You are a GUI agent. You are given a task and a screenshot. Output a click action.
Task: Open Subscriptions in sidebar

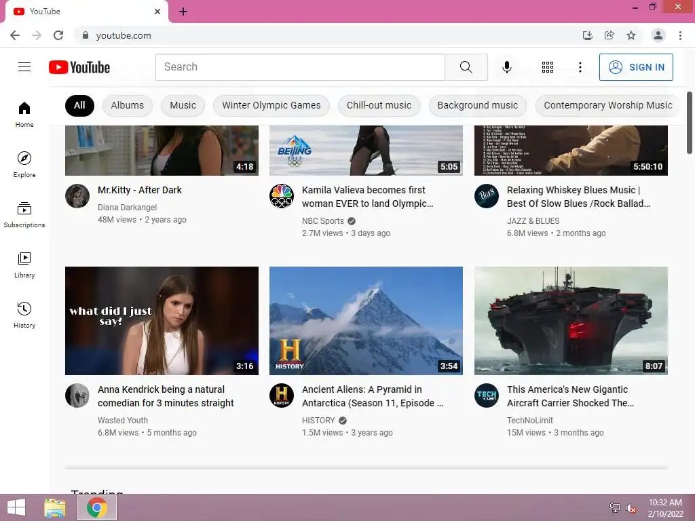pyautogui.click(x=24, y=215)
